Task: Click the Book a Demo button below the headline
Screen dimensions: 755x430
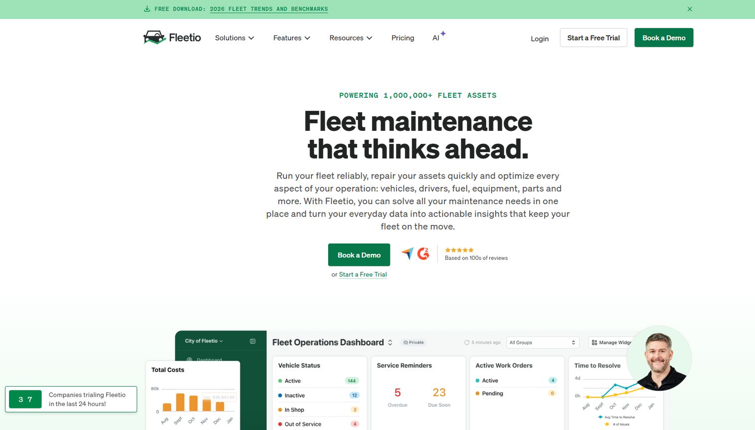Action: click(359, 255)
